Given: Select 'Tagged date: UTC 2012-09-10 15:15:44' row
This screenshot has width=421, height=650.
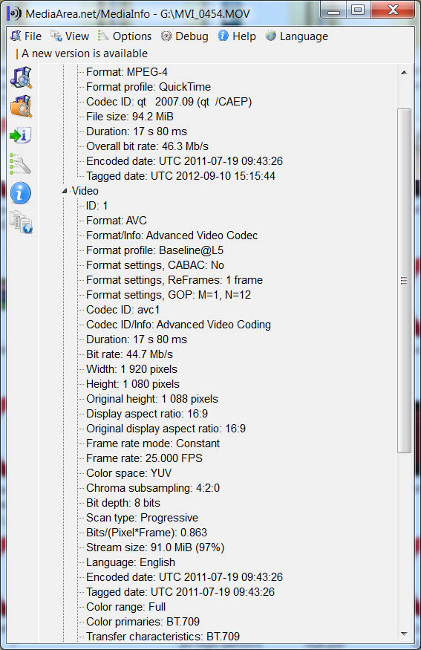Looking at the screenshot, I should tap(180, 176).
